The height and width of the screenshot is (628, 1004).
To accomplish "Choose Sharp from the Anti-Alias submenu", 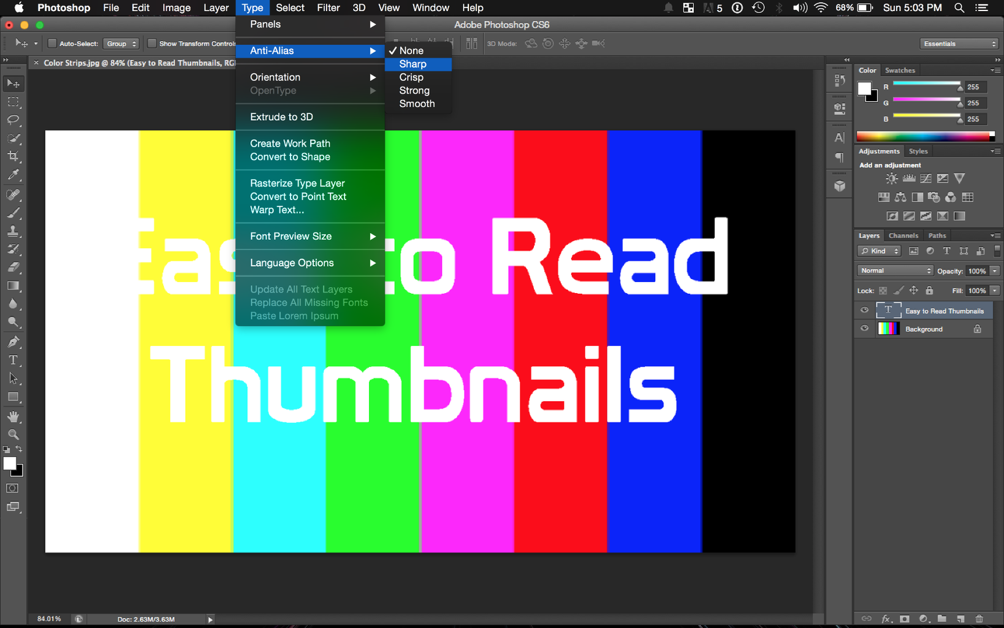I will 412,64.
